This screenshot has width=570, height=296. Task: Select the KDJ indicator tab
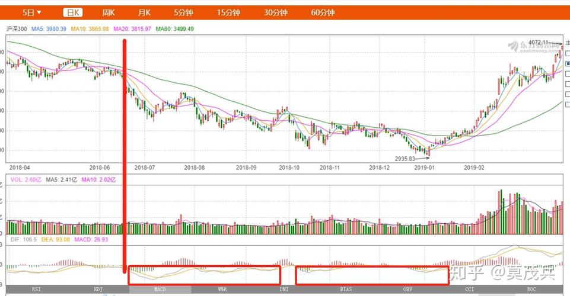pyautogui.click(x=97, y=289)
